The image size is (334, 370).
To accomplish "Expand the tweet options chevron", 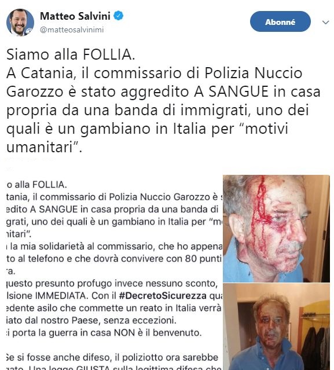I will click(x=325, y=22).
